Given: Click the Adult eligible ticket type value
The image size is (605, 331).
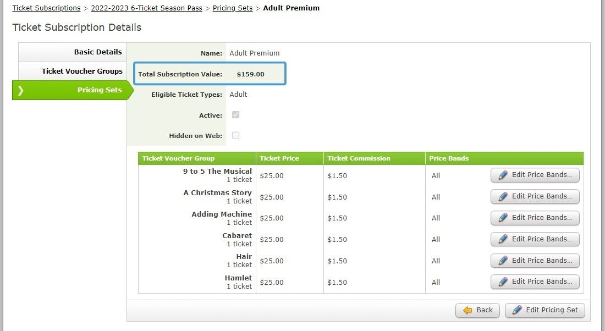Looking at the screenshot, I should (x=238, y=95).
